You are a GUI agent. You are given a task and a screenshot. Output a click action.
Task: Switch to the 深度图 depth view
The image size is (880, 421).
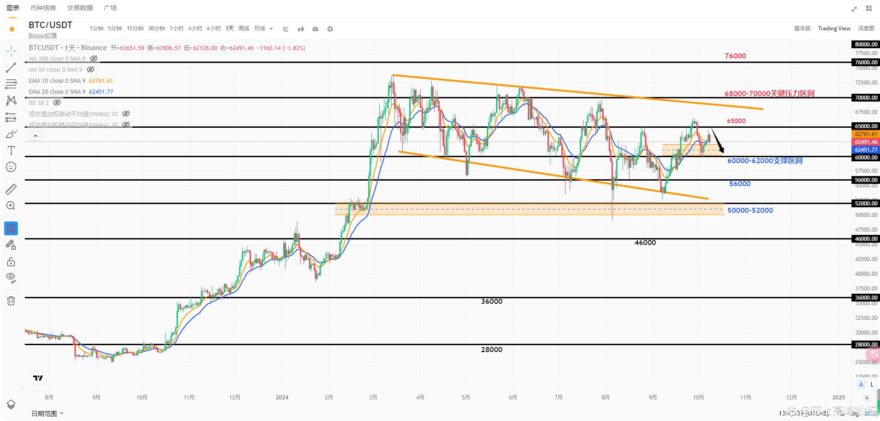coord(866,28)
